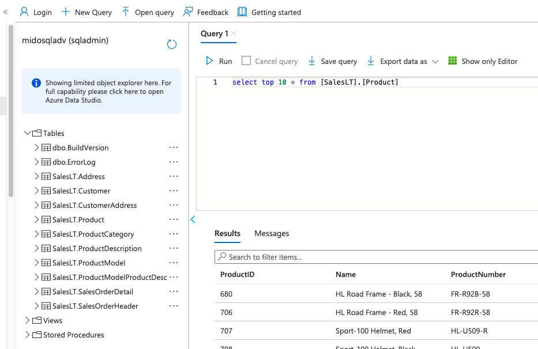Click the Save query download arrow icon
This screenshot has width=538, height=349.
(x=311, y=61)
